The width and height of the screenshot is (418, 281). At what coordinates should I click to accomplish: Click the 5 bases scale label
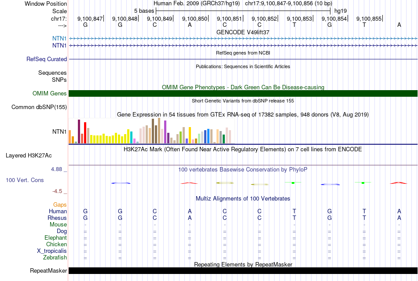click(x=144, y=11)
